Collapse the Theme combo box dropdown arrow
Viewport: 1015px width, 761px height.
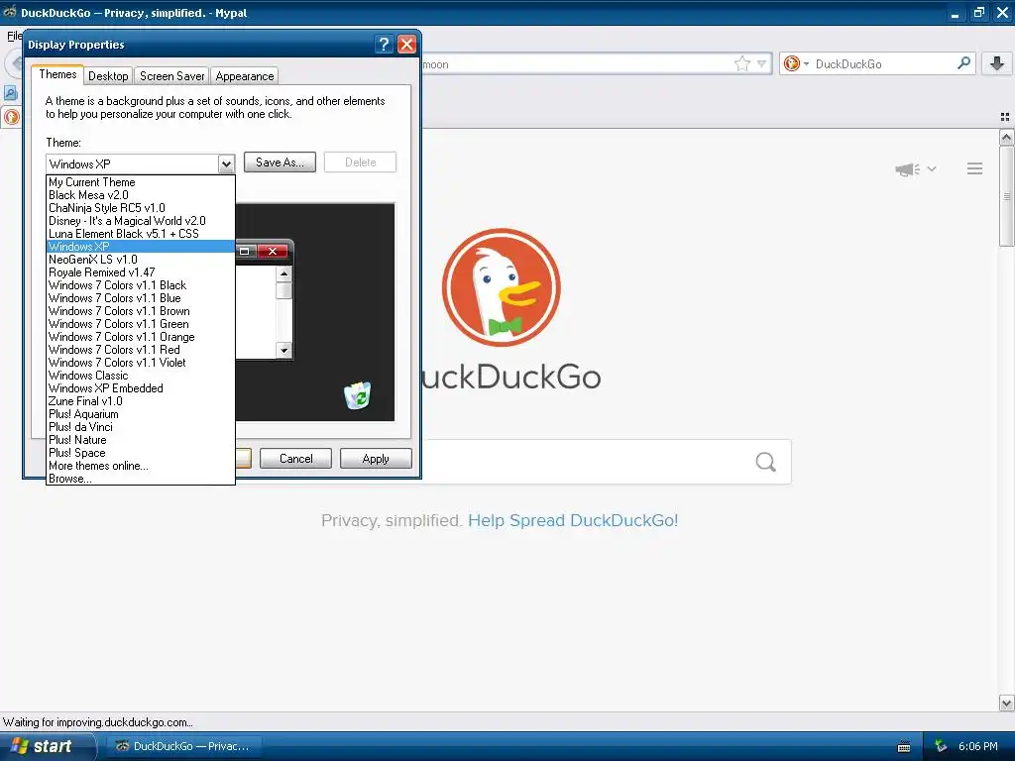[x=226, y=163]
